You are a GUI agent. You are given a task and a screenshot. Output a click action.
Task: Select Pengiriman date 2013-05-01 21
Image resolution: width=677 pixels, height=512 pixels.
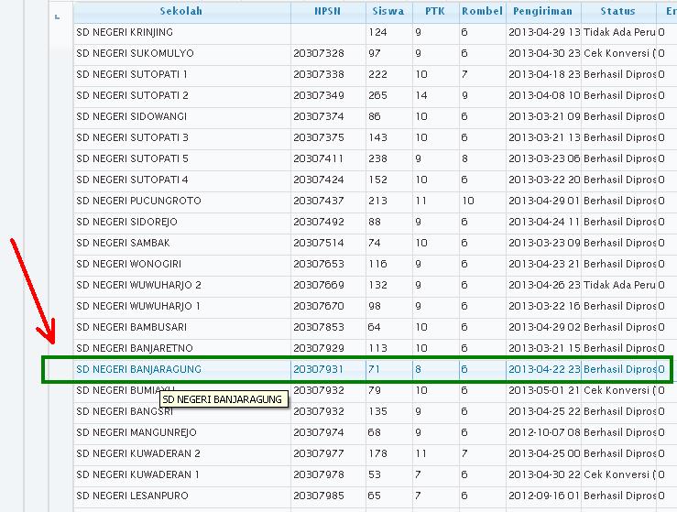click(544, 391)
